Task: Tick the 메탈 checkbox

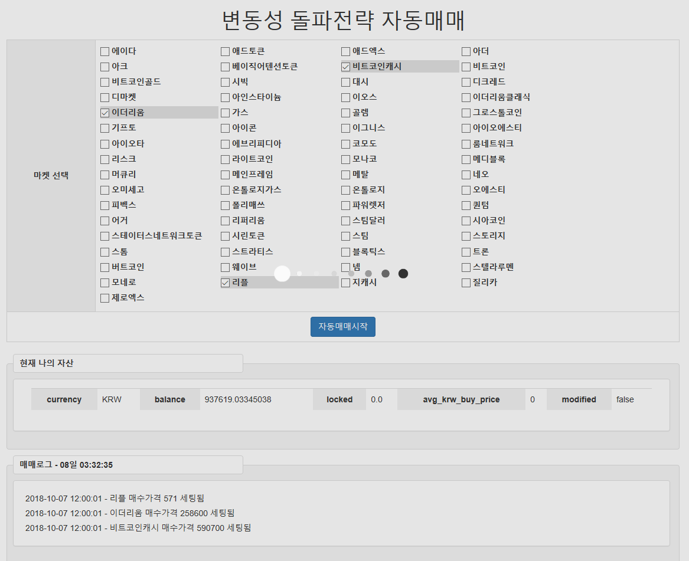Action: pyautogui.click(x=345, y=175)
